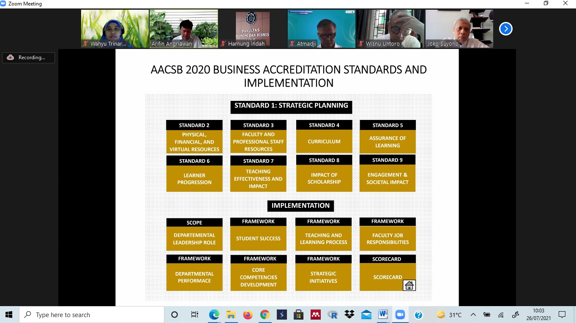Select Atmadji video thumbnail
Screen dimensions: 576x323
[x=322, y=29]
